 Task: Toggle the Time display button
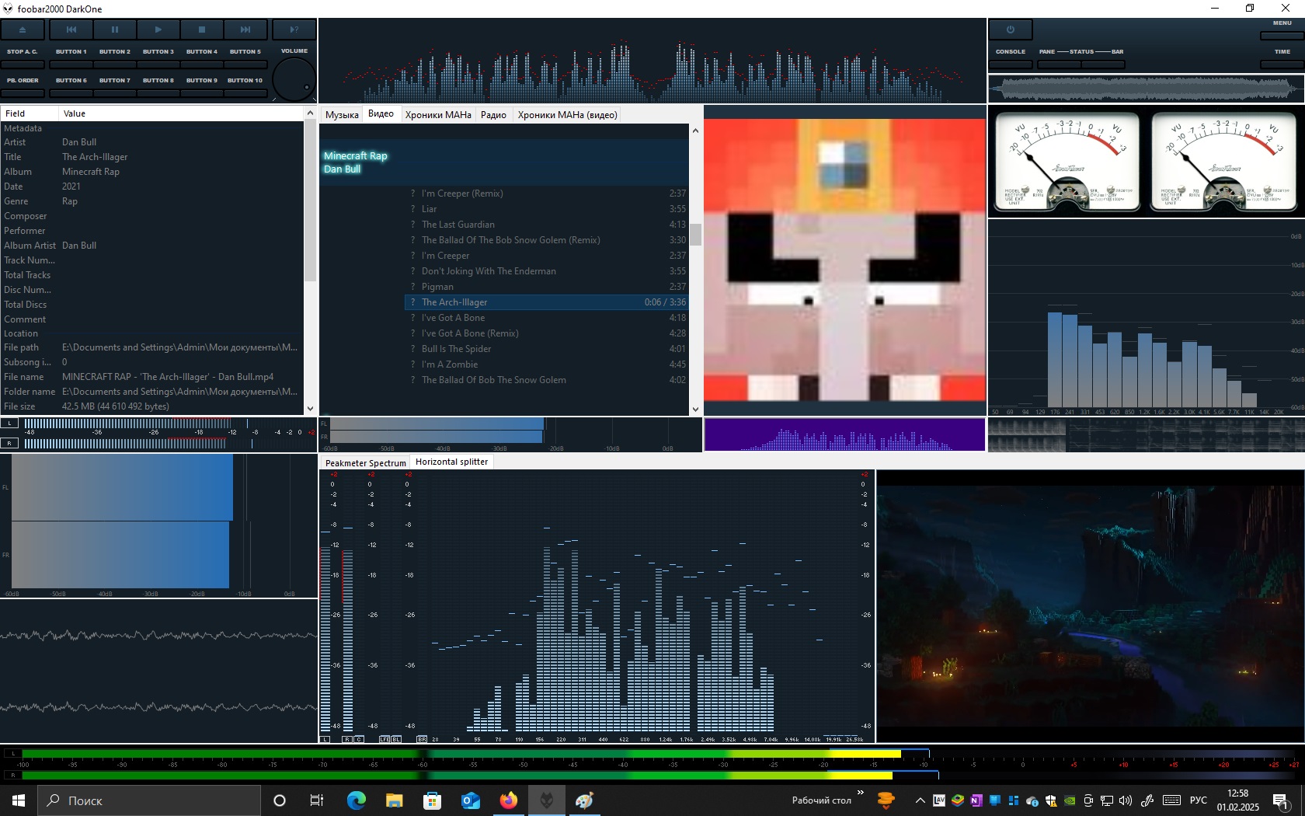click(x=1282, y=64)
